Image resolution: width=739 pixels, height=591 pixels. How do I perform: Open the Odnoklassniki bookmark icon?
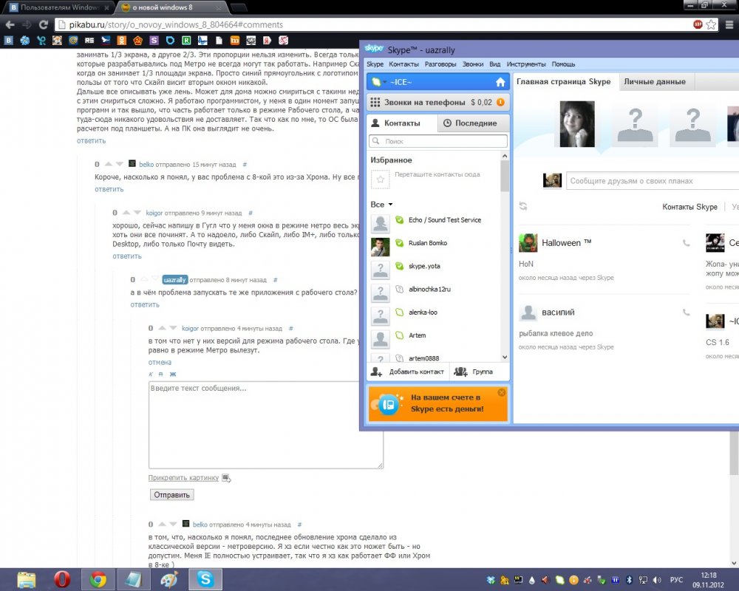pyautogui.click(x=122, y=41)
